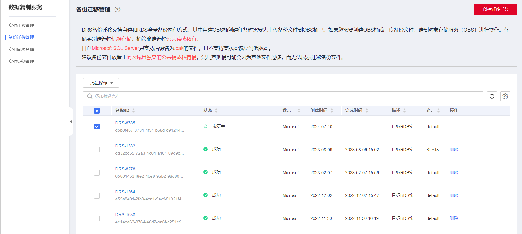This screenshot has height=234, width=522.
Task: Sort by 完成时间 column
Action: point(367,110)
